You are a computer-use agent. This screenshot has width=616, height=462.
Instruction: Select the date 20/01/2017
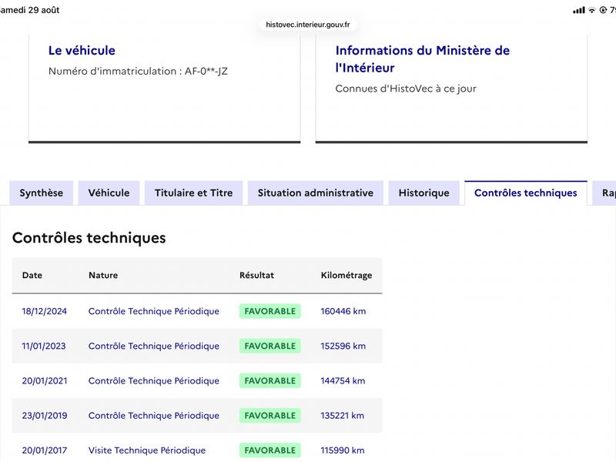point(45,450)
